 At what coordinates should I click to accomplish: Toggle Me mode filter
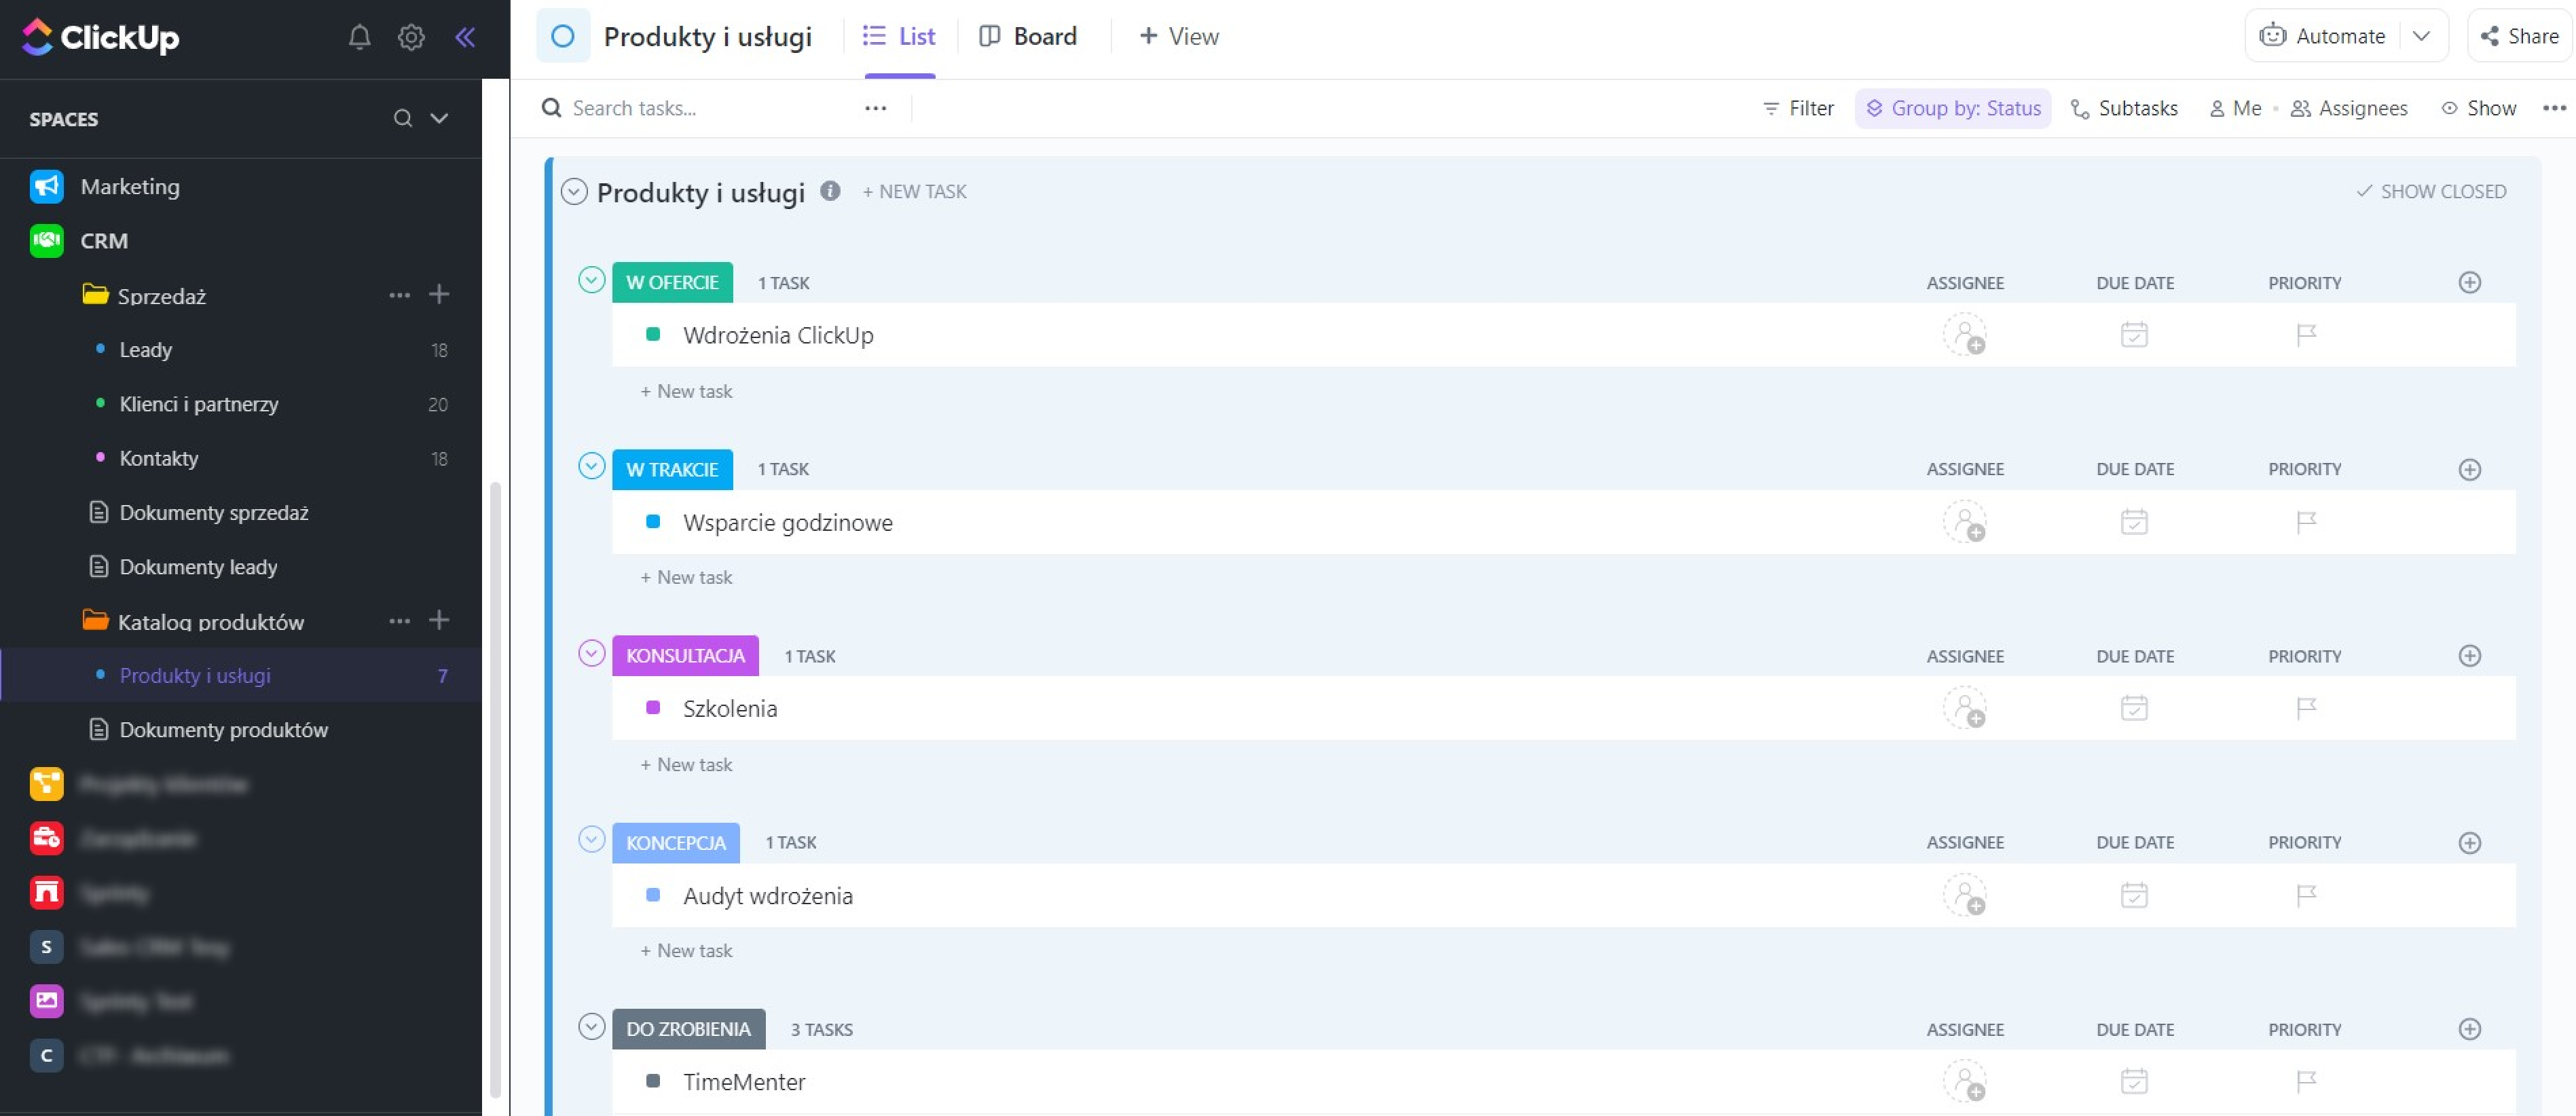pos(2235,108)
